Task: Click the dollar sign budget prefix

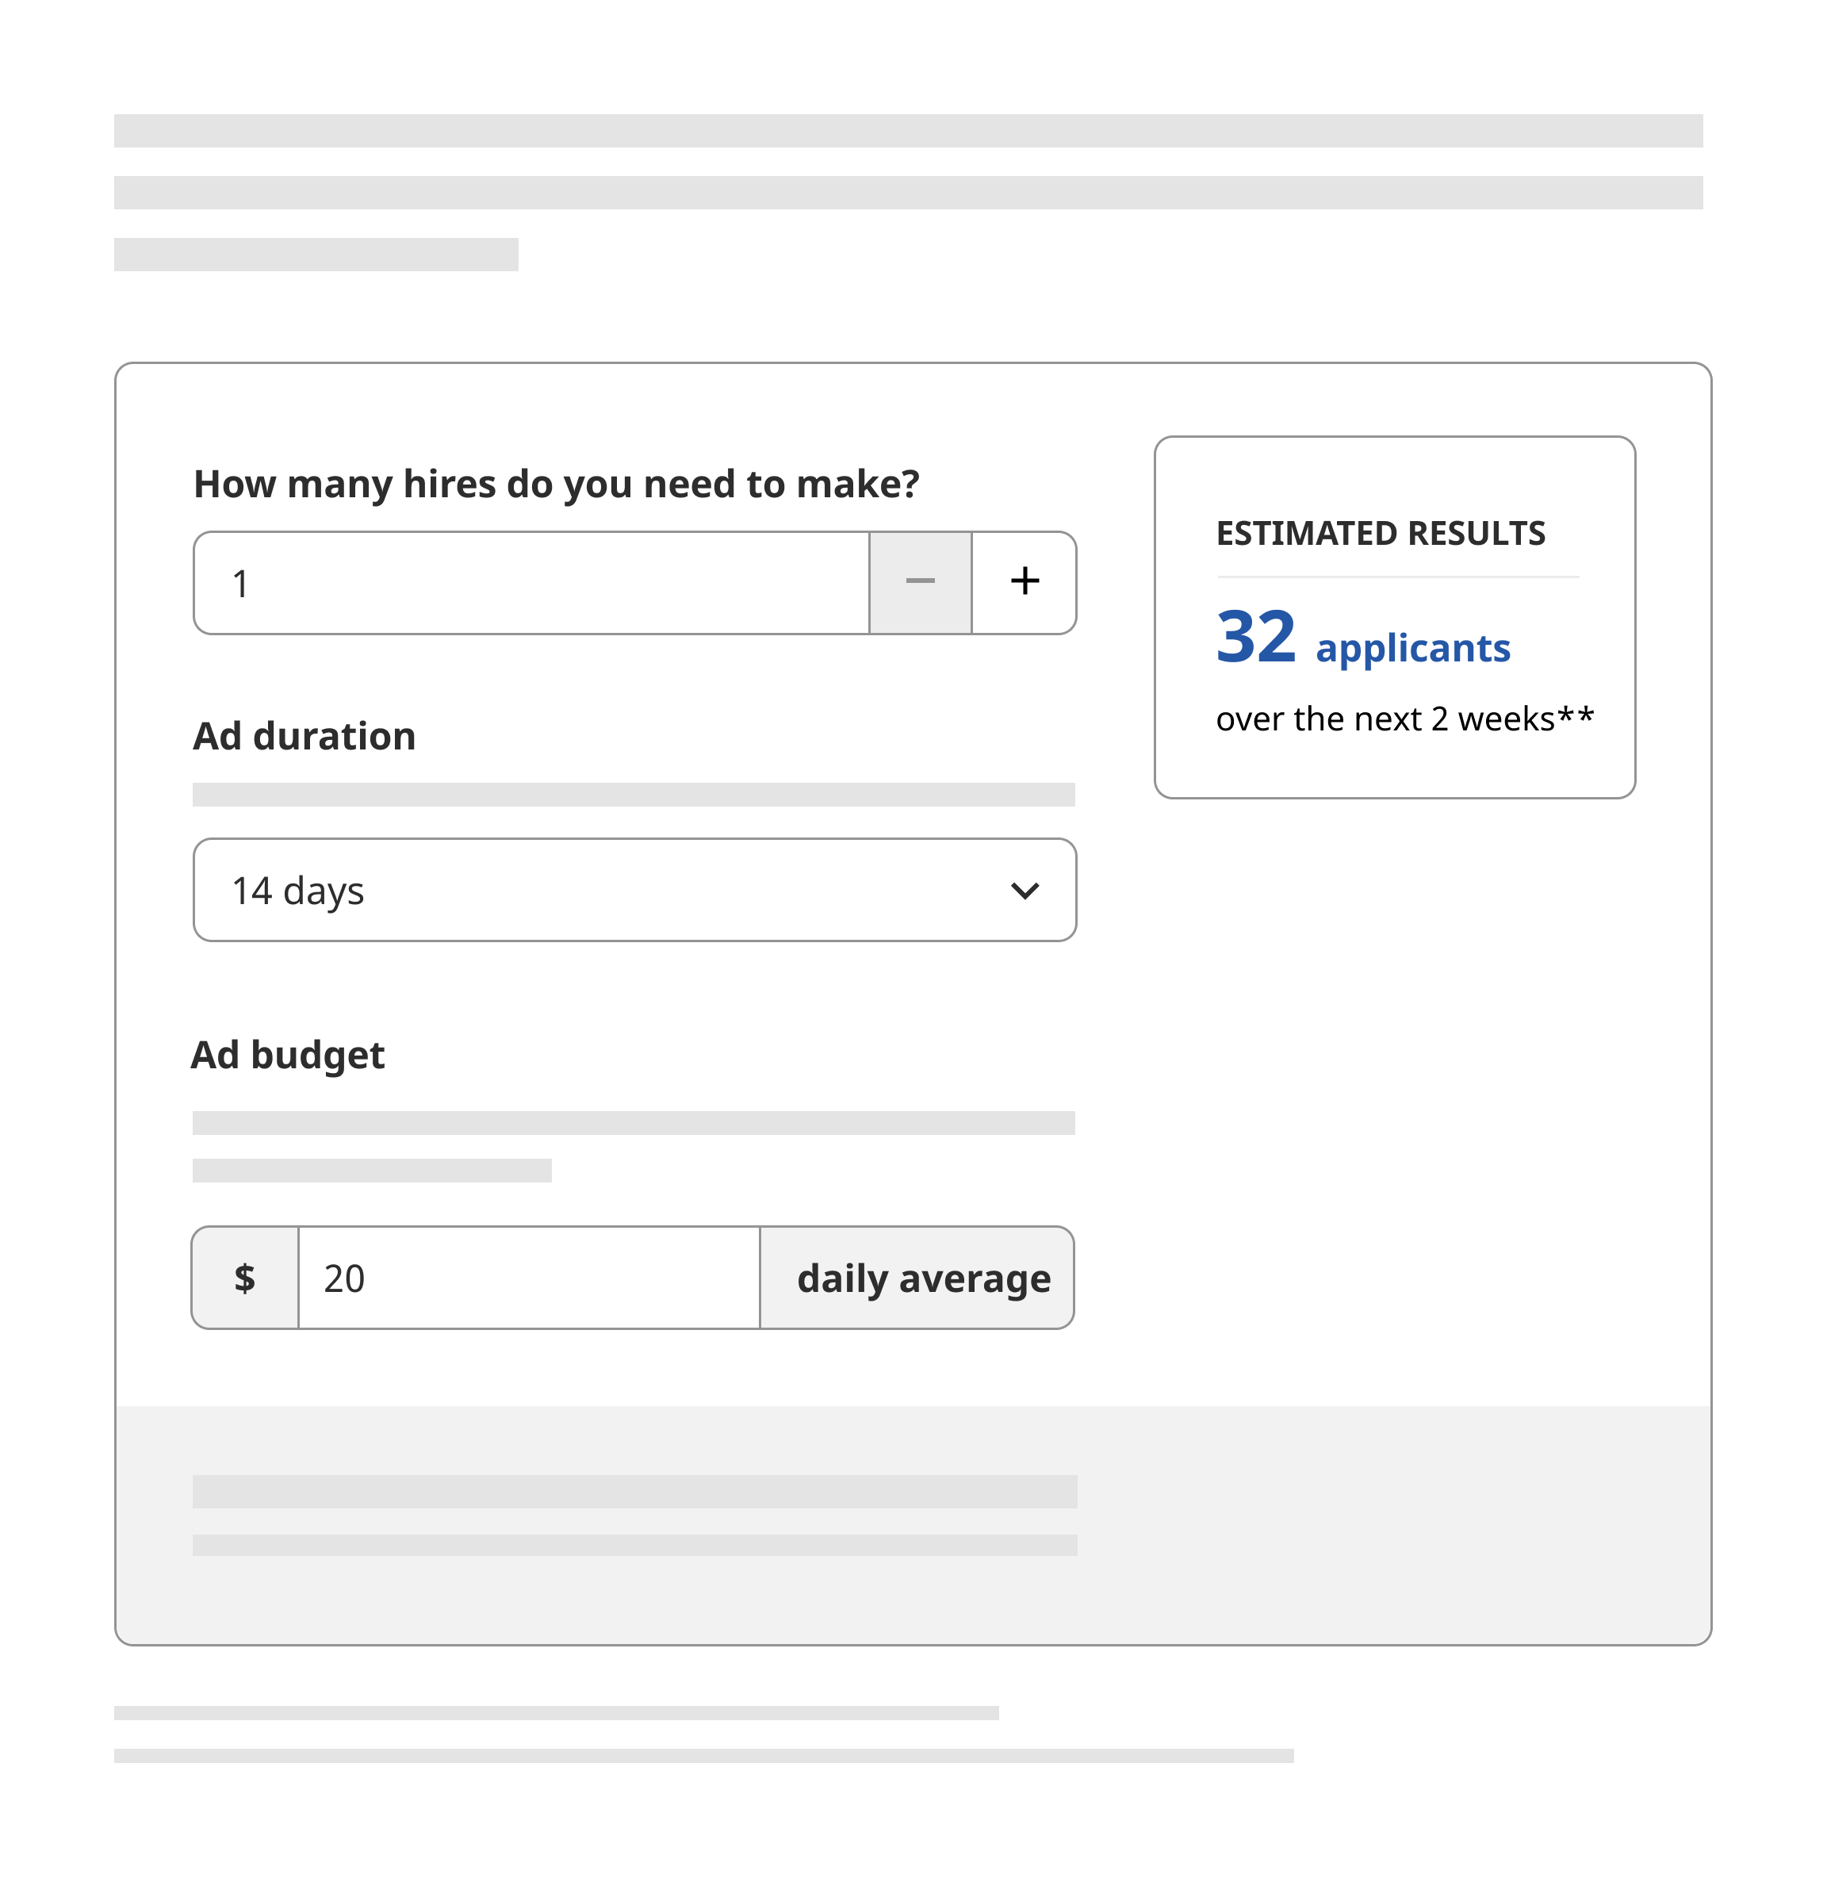Action: pos(245,1278)
